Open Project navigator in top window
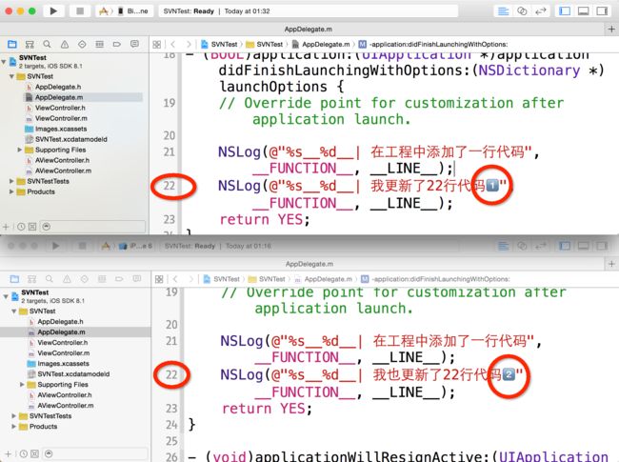Screen dimensions: 619x462 (x=12, y=44)
